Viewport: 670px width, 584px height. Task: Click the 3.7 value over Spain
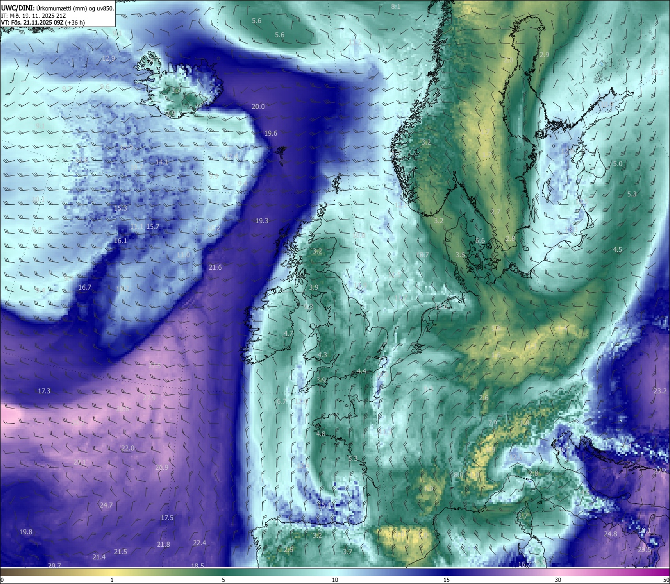[x=348, y=552]
